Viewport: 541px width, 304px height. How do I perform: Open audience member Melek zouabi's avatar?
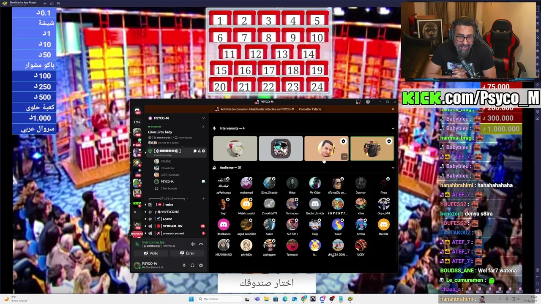pyautogui.click(x=246, y=204)
